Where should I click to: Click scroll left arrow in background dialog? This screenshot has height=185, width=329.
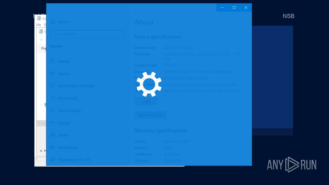(36, 158)
